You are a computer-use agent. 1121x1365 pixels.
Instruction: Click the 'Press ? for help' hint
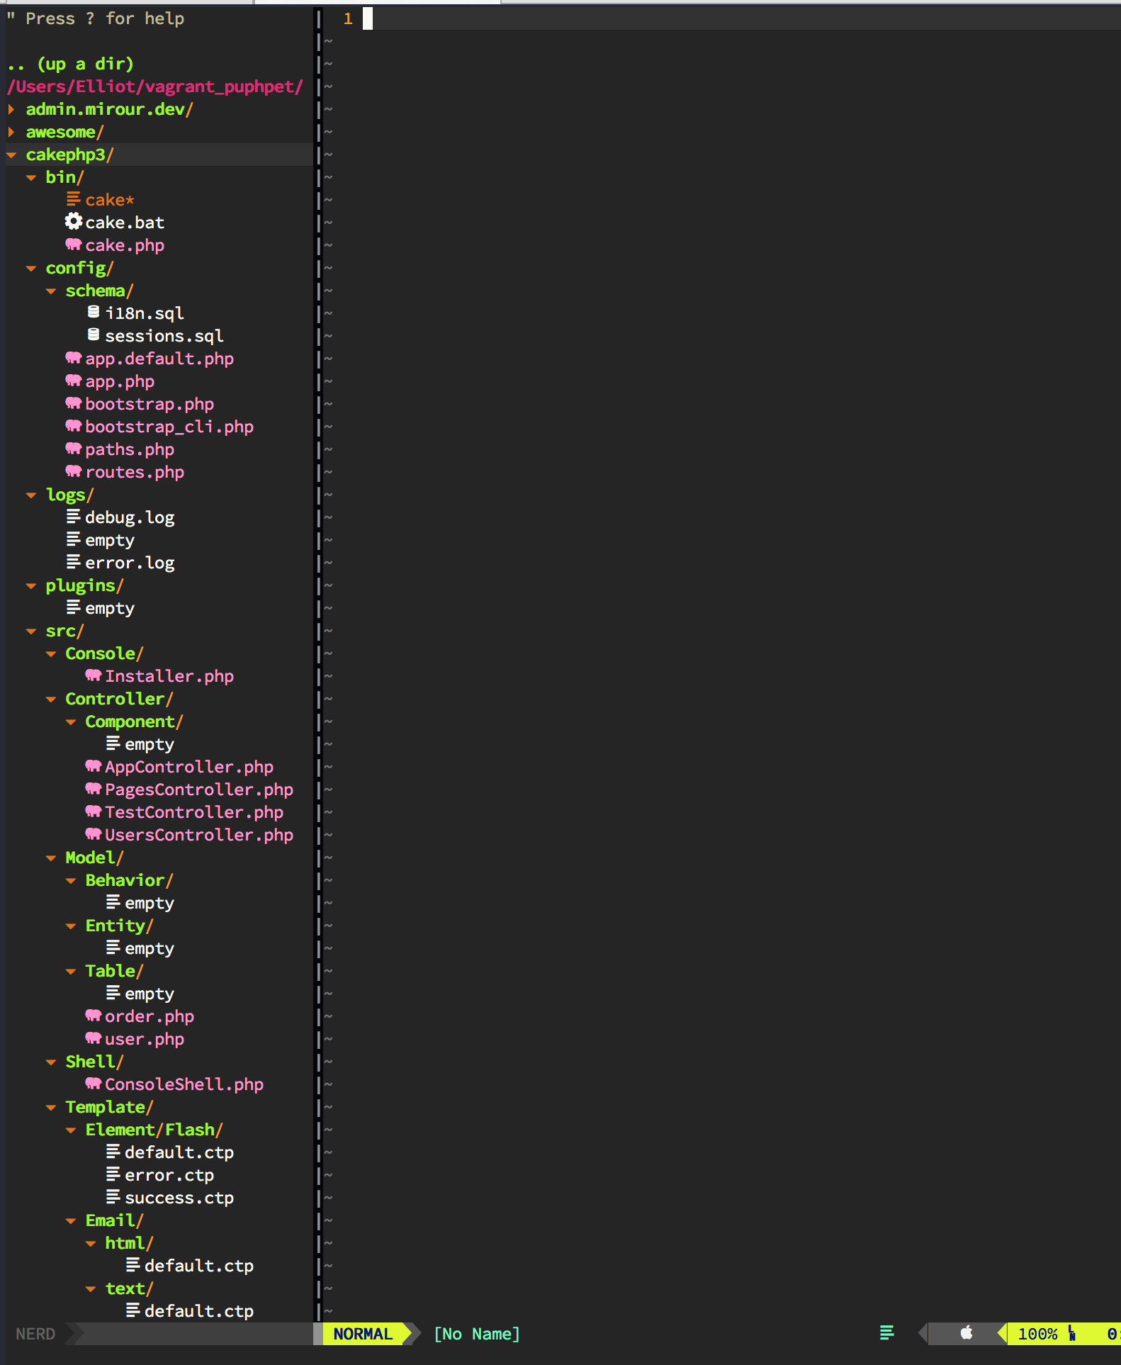pyautogui.click(x=105, y=18)
